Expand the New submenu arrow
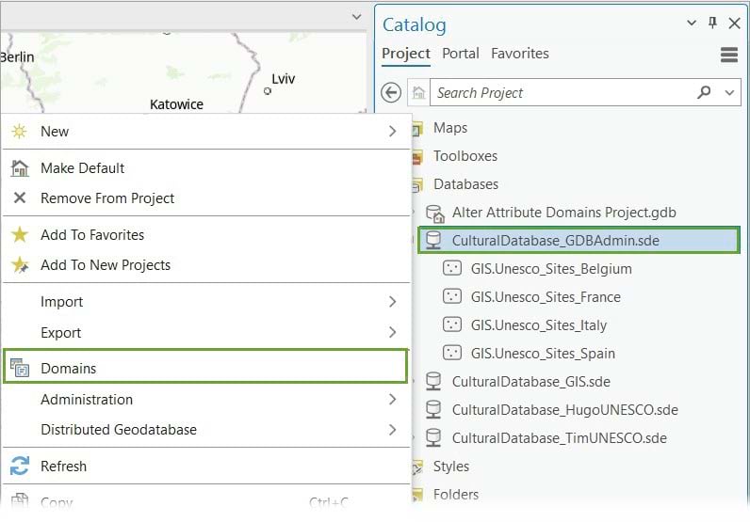This screenshot has width=750, height=522. click(x=392, y=132)
